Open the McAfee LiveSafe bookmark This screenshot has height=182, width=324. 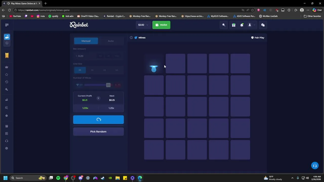tap(268, 16)
